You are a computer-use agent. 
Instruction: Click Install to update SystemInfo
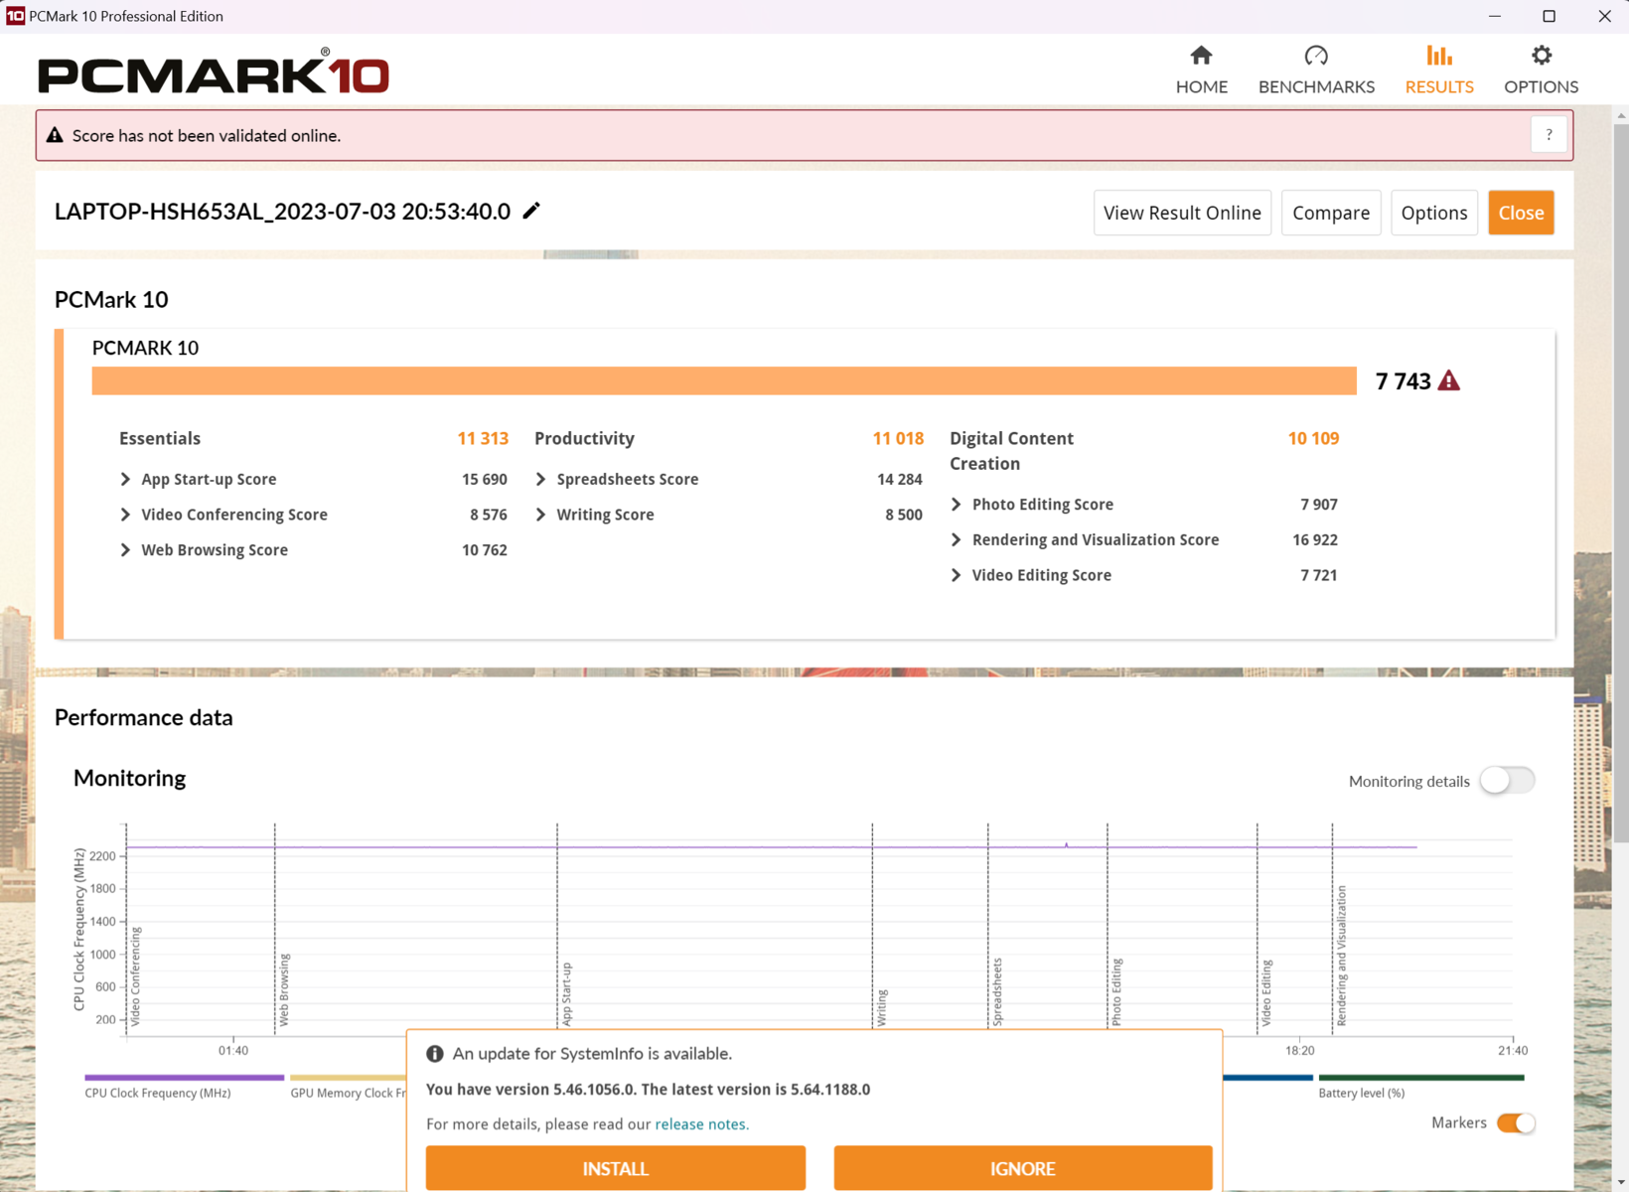point(615,1168)
